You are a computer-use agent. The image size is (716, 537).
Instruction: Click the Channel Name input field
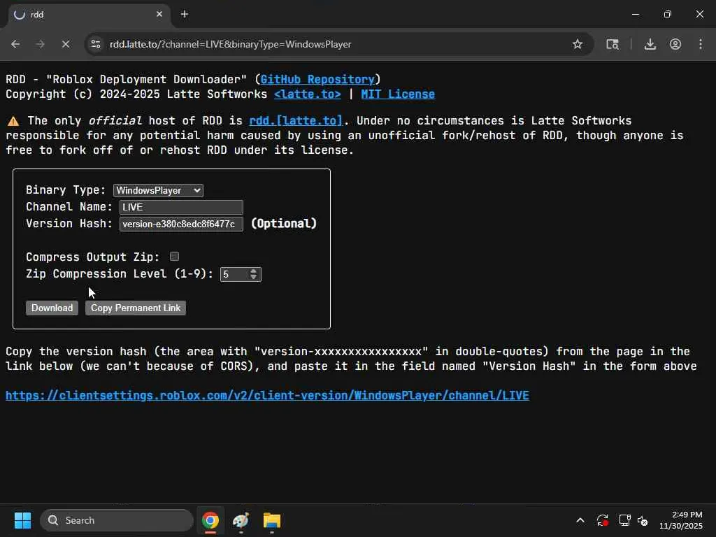pos(181,207)
